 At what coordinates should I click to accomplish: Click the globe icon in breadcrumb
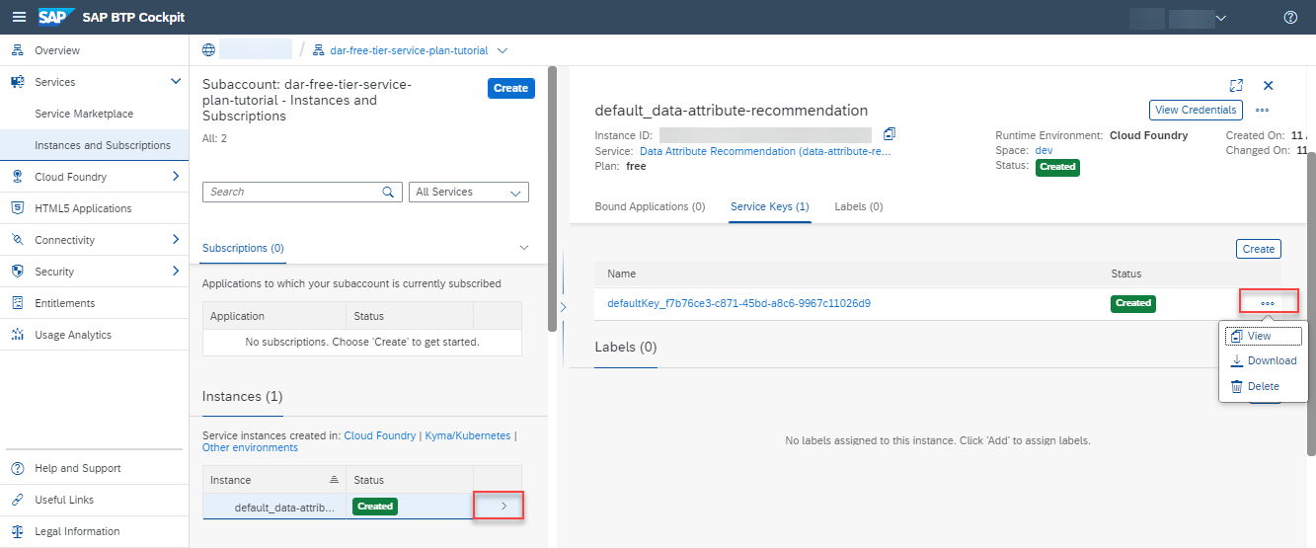tap(208, 50)
